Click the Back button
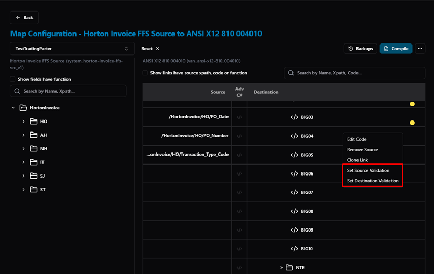434x274 pixels. (24, 17)
